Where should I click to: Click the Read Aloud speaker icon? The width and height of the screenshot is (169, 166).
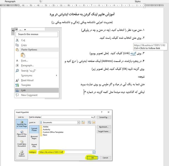(x=17, y=80)
